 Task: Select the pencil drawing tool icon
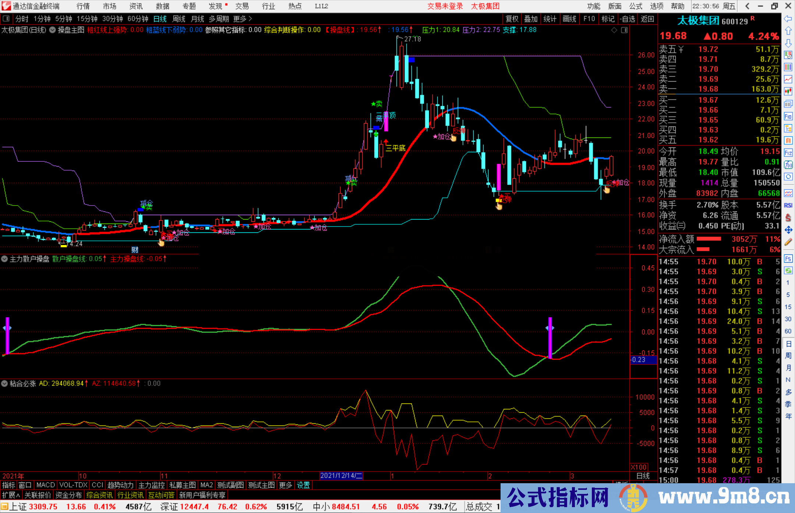click(788, 242)
